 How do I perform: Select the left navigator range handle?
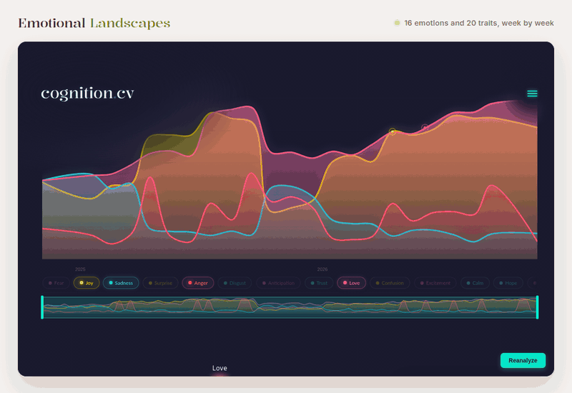[42, 307]
